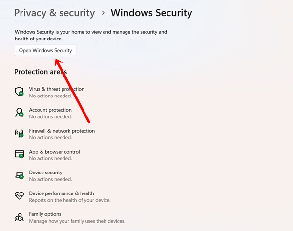Click the Windows Security page title
This screenshot has width=293, height=231.
click(x=151, y=13)
